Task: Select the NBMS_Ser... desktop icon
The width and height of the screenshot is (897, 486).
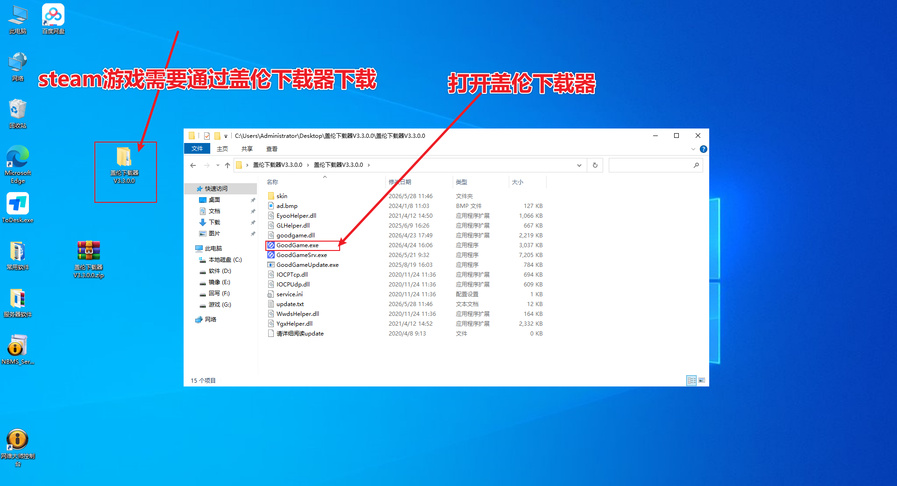Action: pos(18,350)
